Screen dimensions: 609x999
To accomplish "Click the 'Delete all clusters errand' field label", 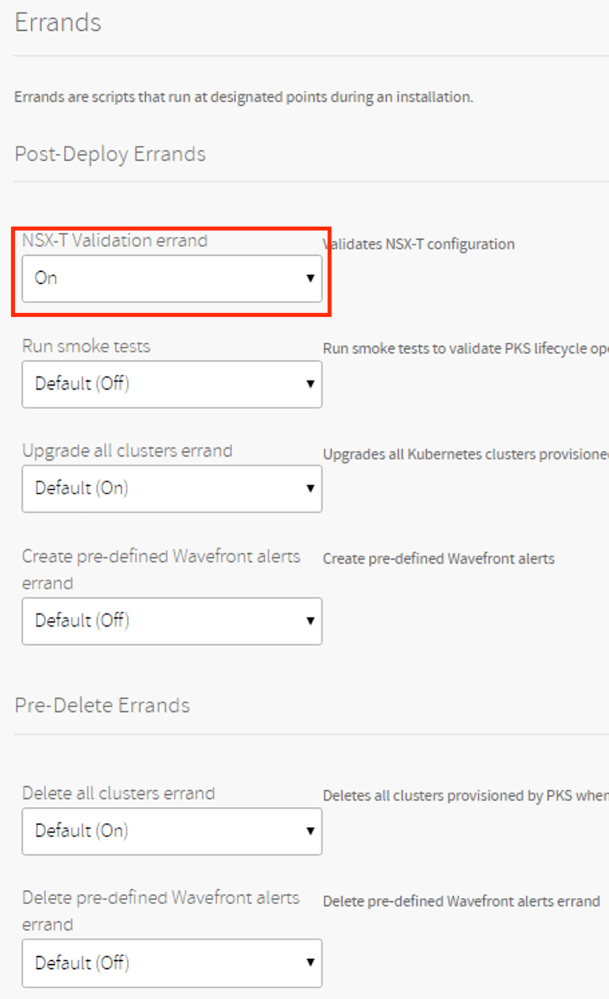I will click(x=118, y=793).
